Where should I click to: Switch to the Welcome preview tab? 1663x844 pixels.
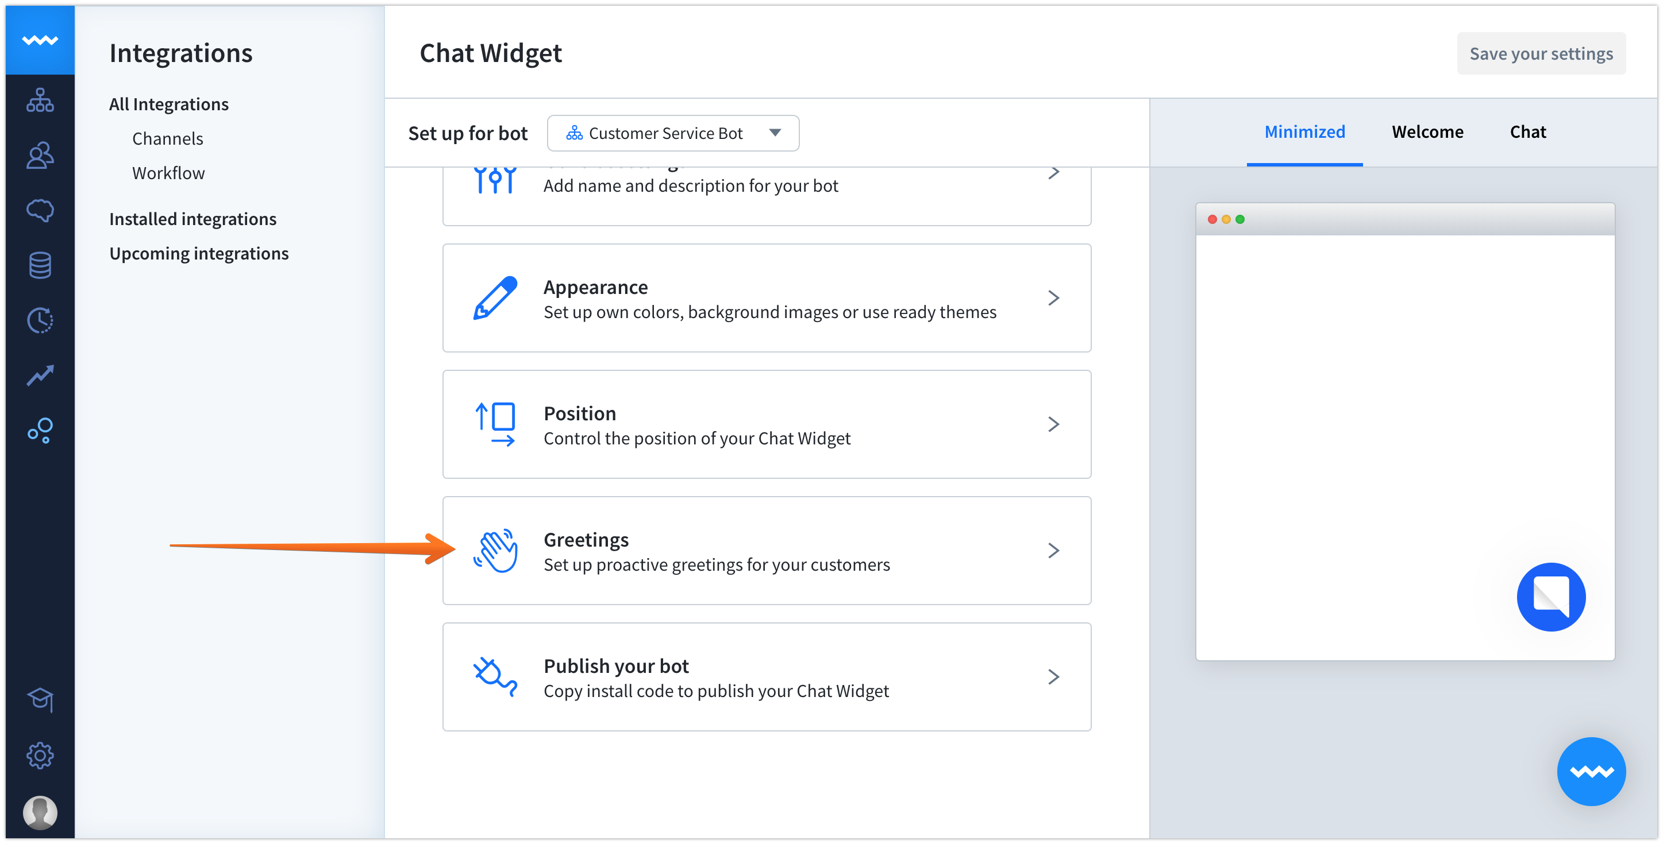coord(1427,132)
